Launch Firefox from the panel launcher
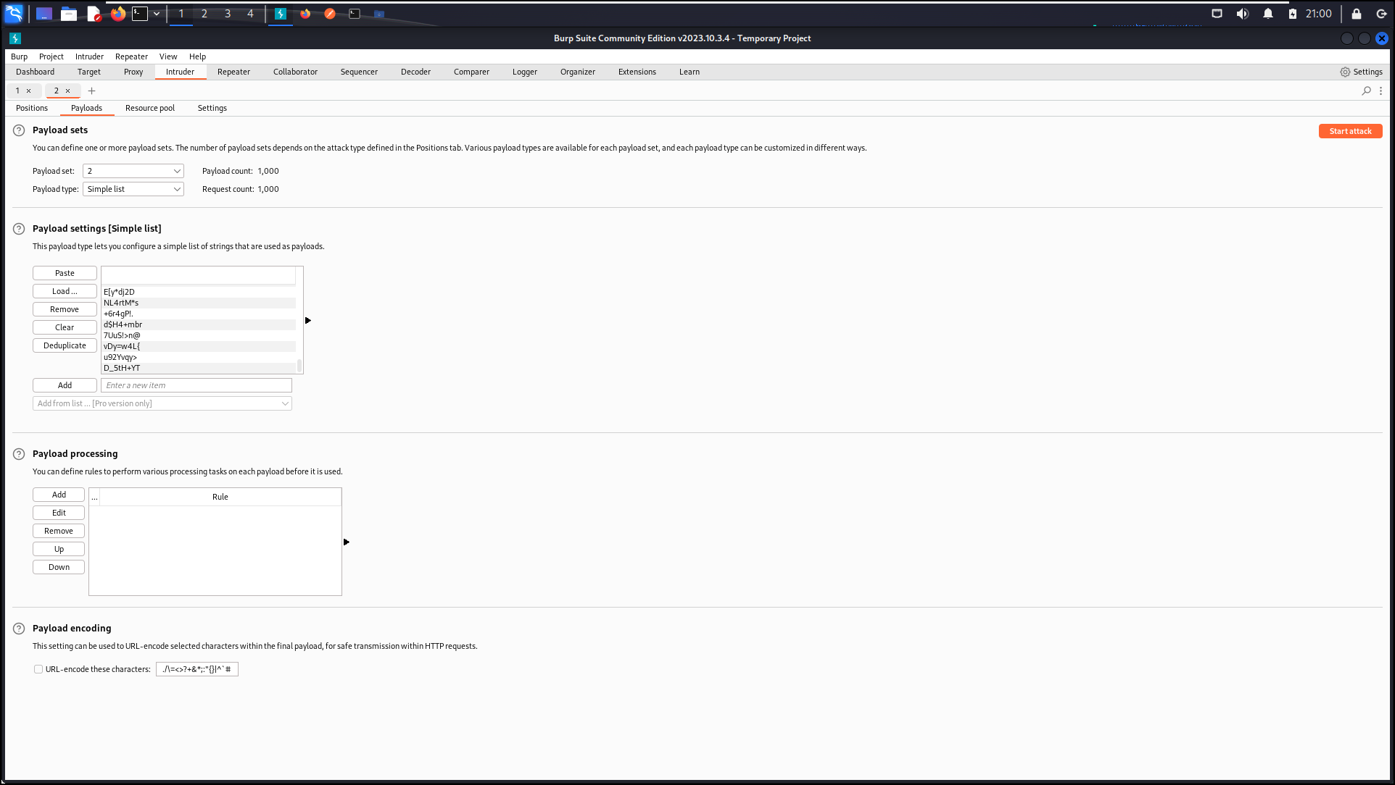1395x785 pixels. tap(118, 14)
